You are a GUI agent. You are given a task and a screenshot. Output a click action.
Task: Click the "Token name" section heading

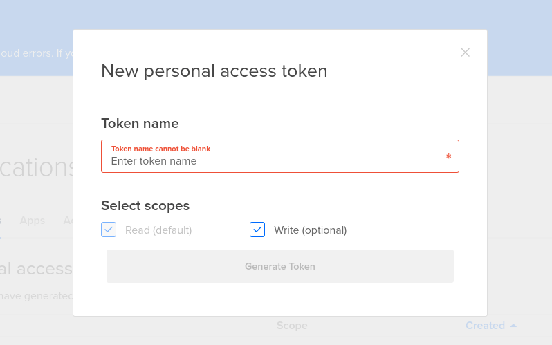tap(140, 124)
